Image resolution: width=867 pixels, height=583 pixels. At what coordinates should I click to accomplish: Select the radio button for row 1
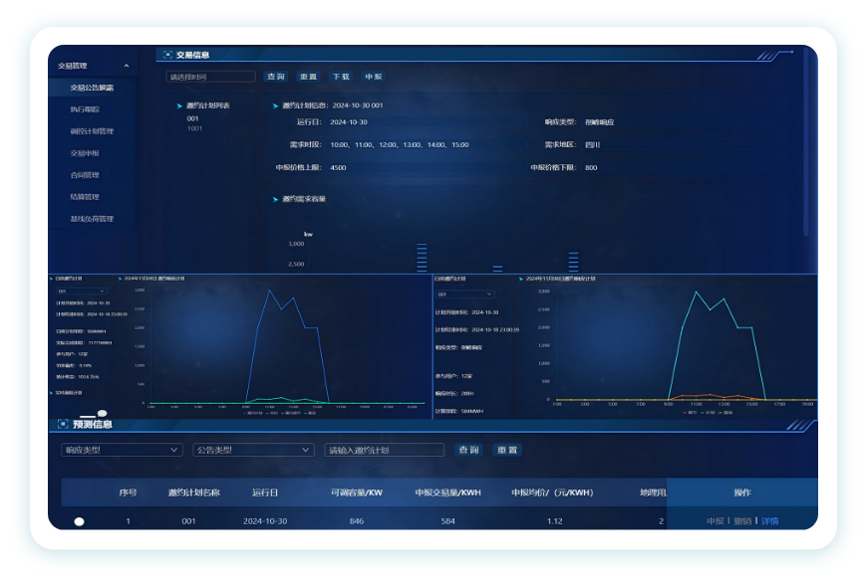coord(79,521)
